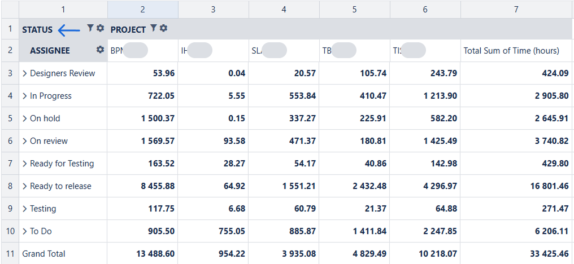Expand the On review status group
The image size is (574, 264).
click(x=25, y=141)
